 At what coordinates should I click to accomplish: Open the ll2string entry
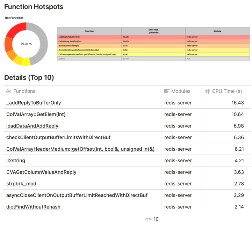16,161
